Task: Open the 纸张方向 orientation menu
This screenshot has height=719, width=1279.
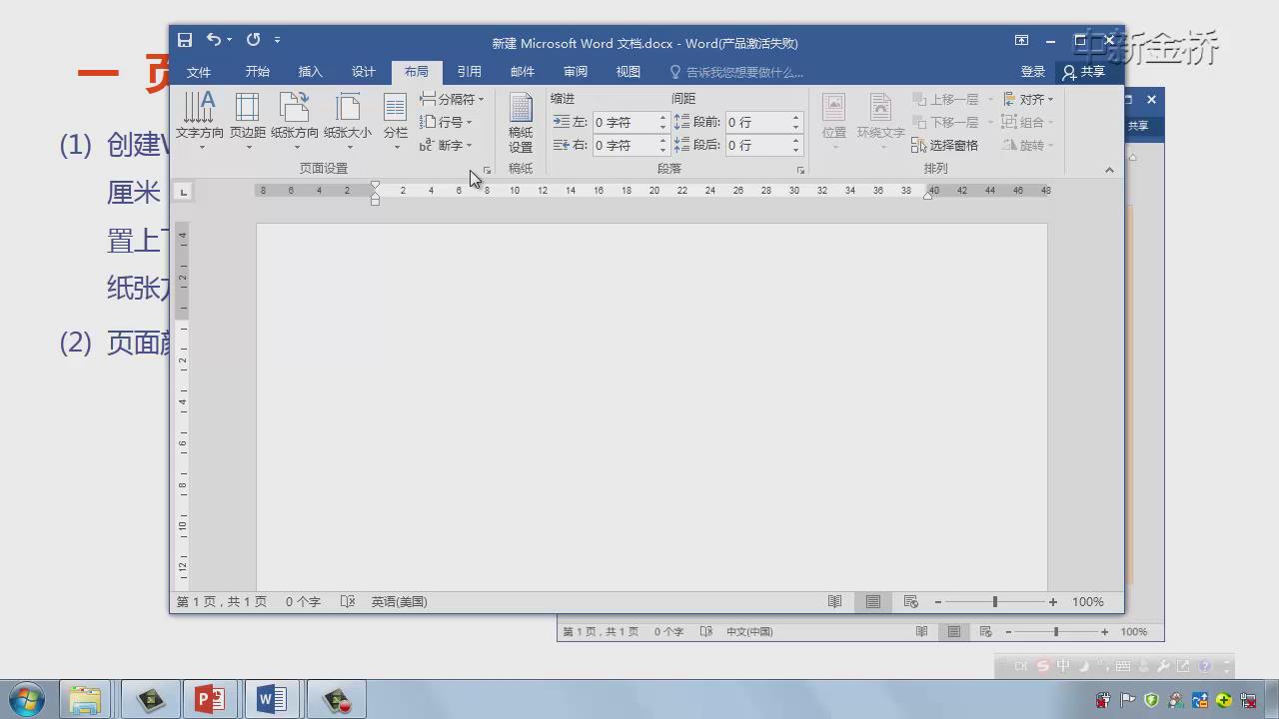Action: 295,120
